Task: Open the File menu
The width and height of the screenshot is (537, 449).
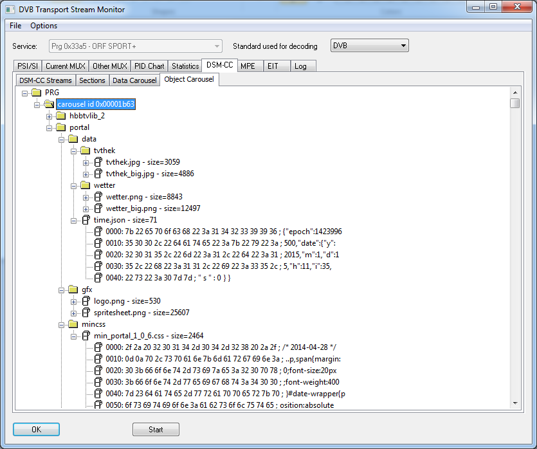Action: pos(15,26)
